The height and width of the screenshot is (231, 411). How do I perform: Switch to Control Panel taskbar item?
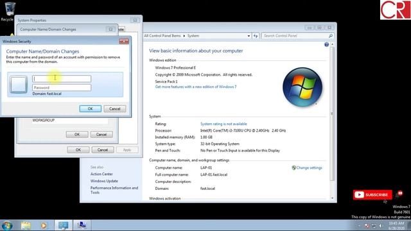(63, 225)
